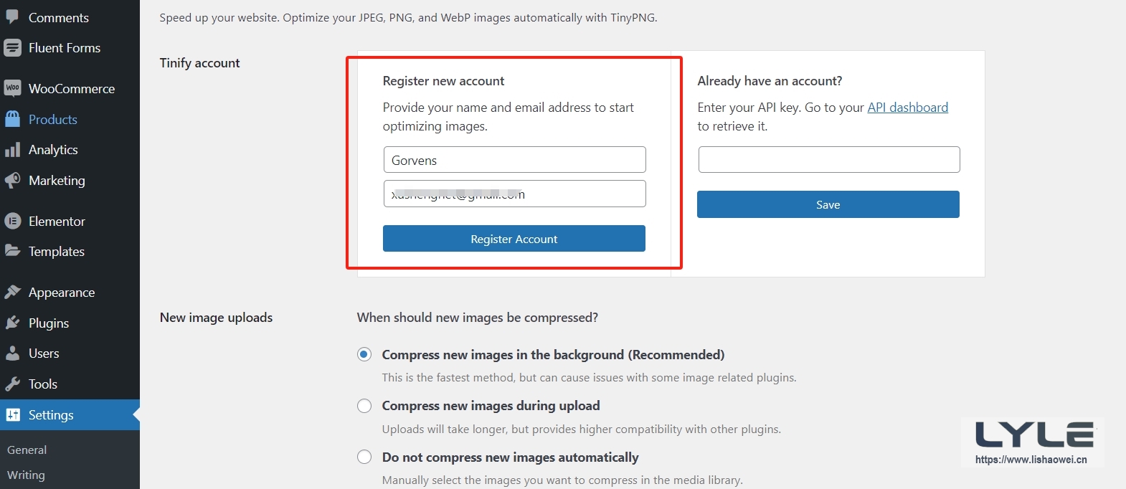The image size is (1126, 489).
Task: Select the Marketing megaphone icon
Action: tap(12, 180)
